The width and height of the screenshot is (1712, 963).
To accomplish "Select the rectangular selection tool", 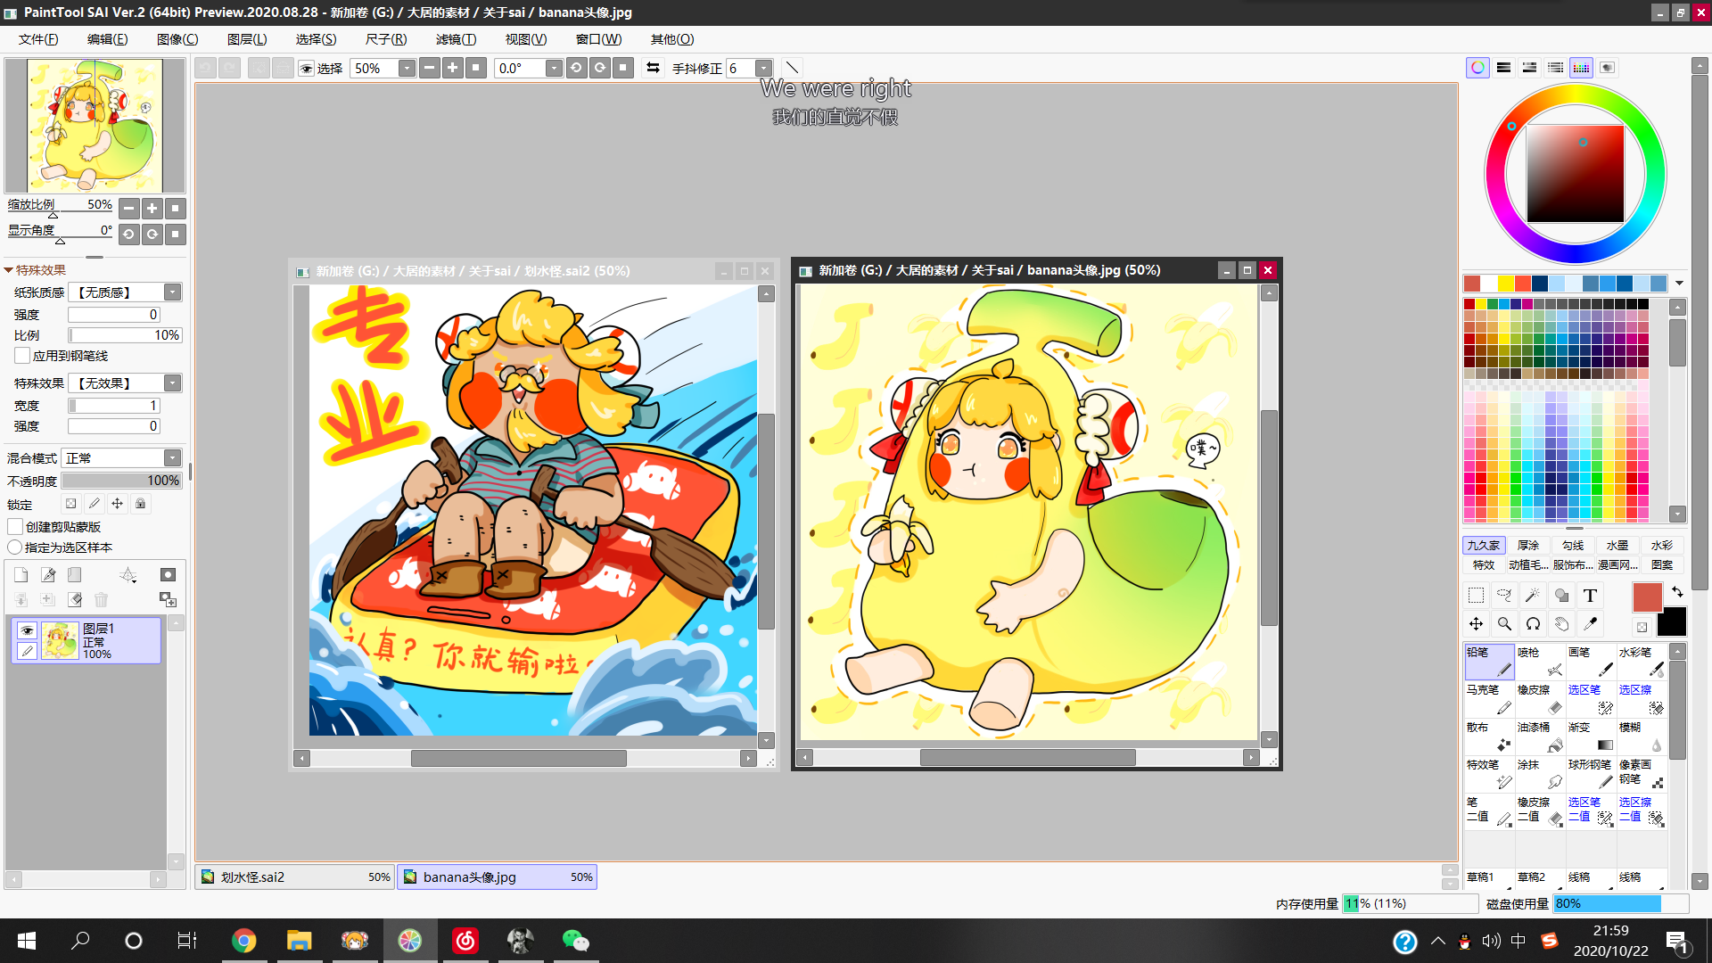I will (x=1477, y=596).
